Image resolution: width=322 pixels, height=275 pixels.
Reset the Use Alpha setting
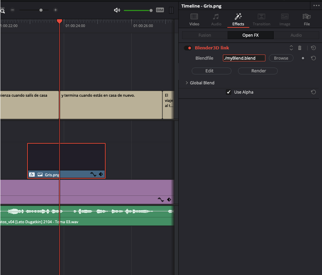coord(313,92)
